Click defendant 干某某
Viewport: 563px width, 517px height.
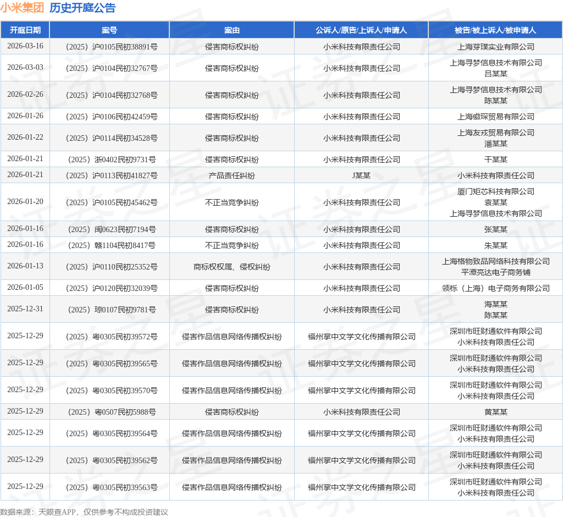tap(495, 159)
